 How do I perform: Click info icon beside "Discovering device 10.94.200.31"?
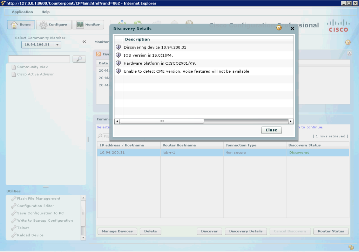click(118, 47)
